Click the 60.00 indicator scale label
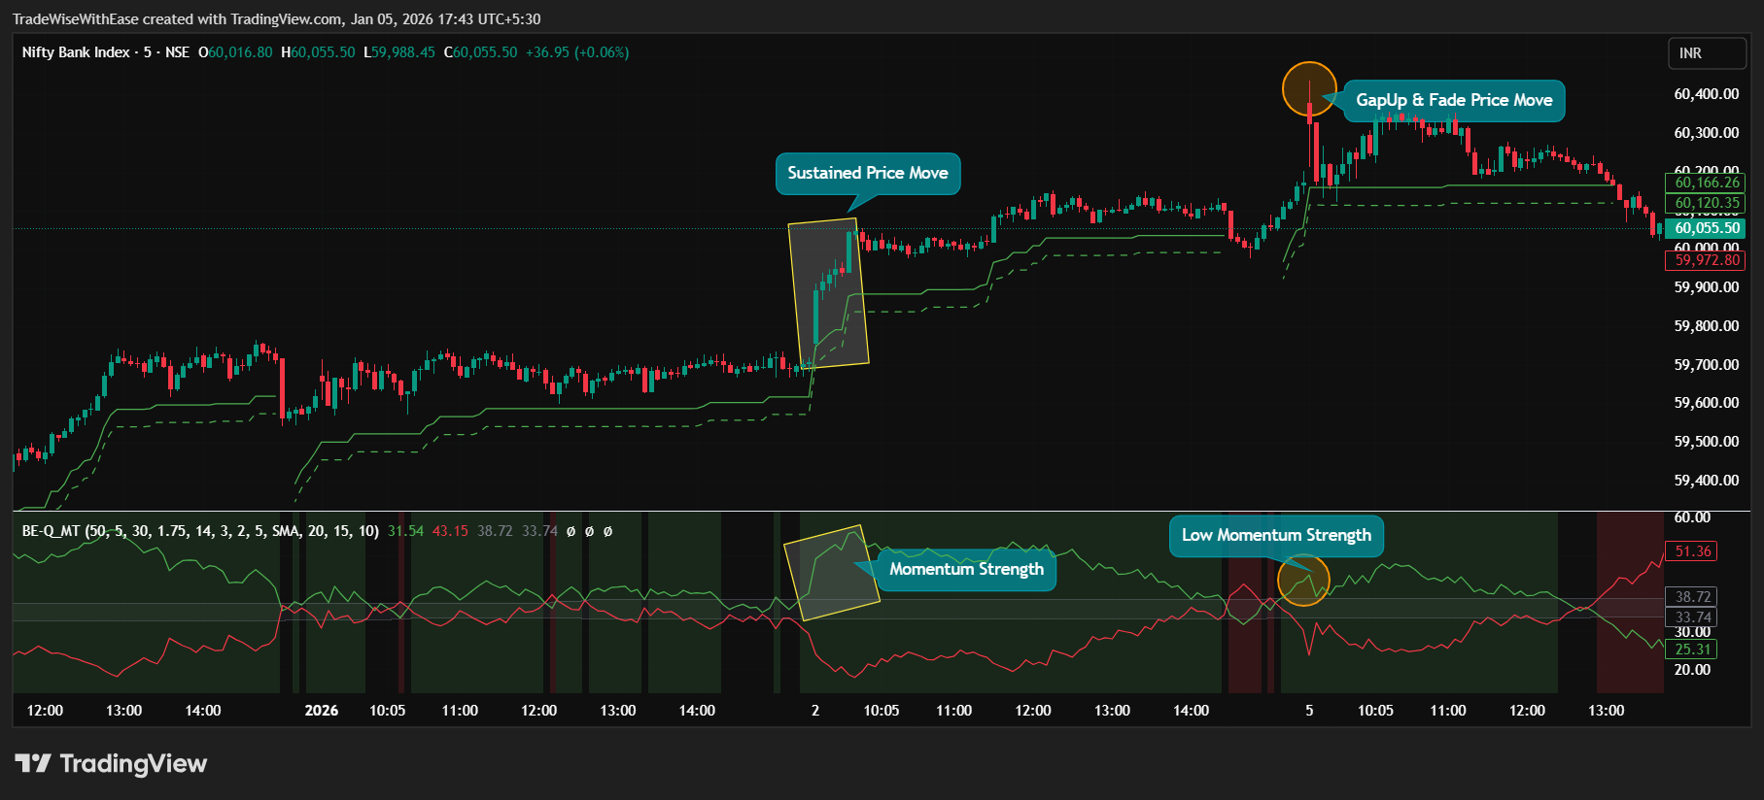The width and height of the screenshot is (1764, 800). 1692,517
